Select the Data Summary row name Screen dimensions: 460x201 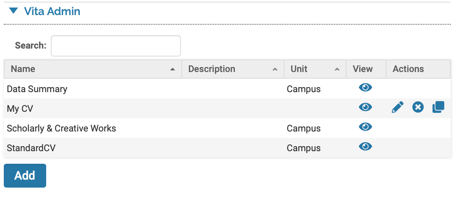[x=37, y=89]
